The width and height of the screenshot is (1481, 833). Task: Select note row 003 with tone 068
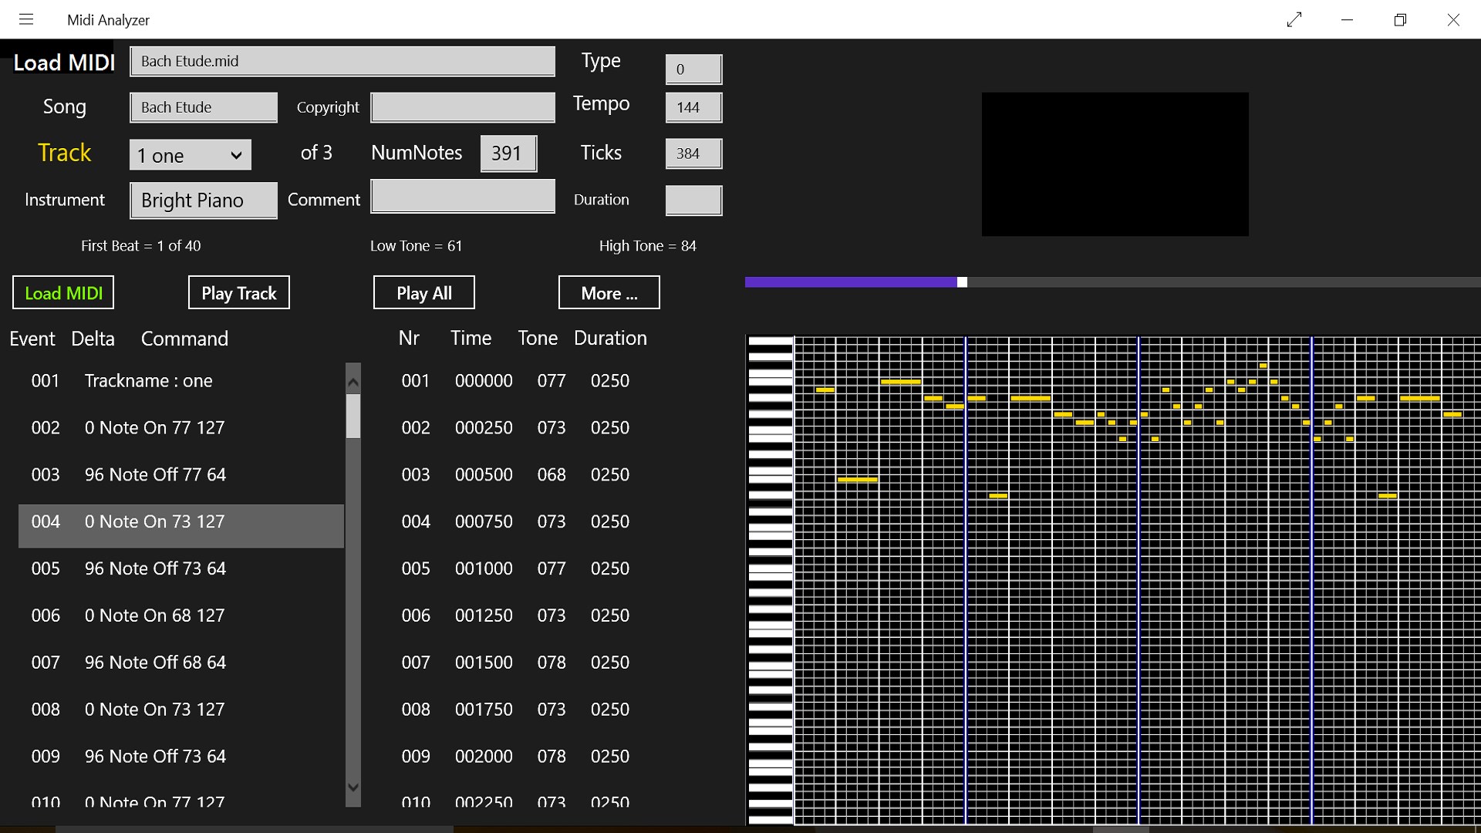[x=514, y=475]
